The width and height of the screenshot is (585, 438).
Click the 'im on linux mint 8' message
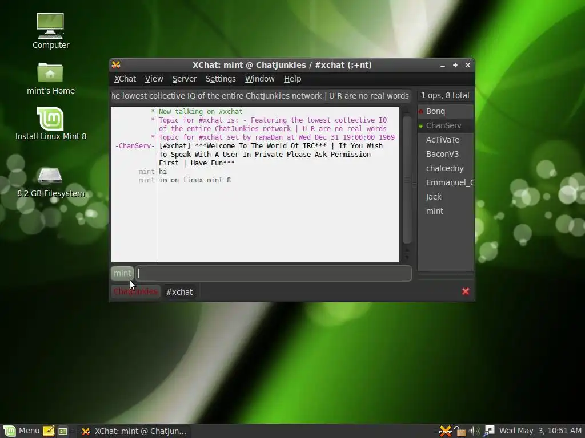click(x=195, y=180)
